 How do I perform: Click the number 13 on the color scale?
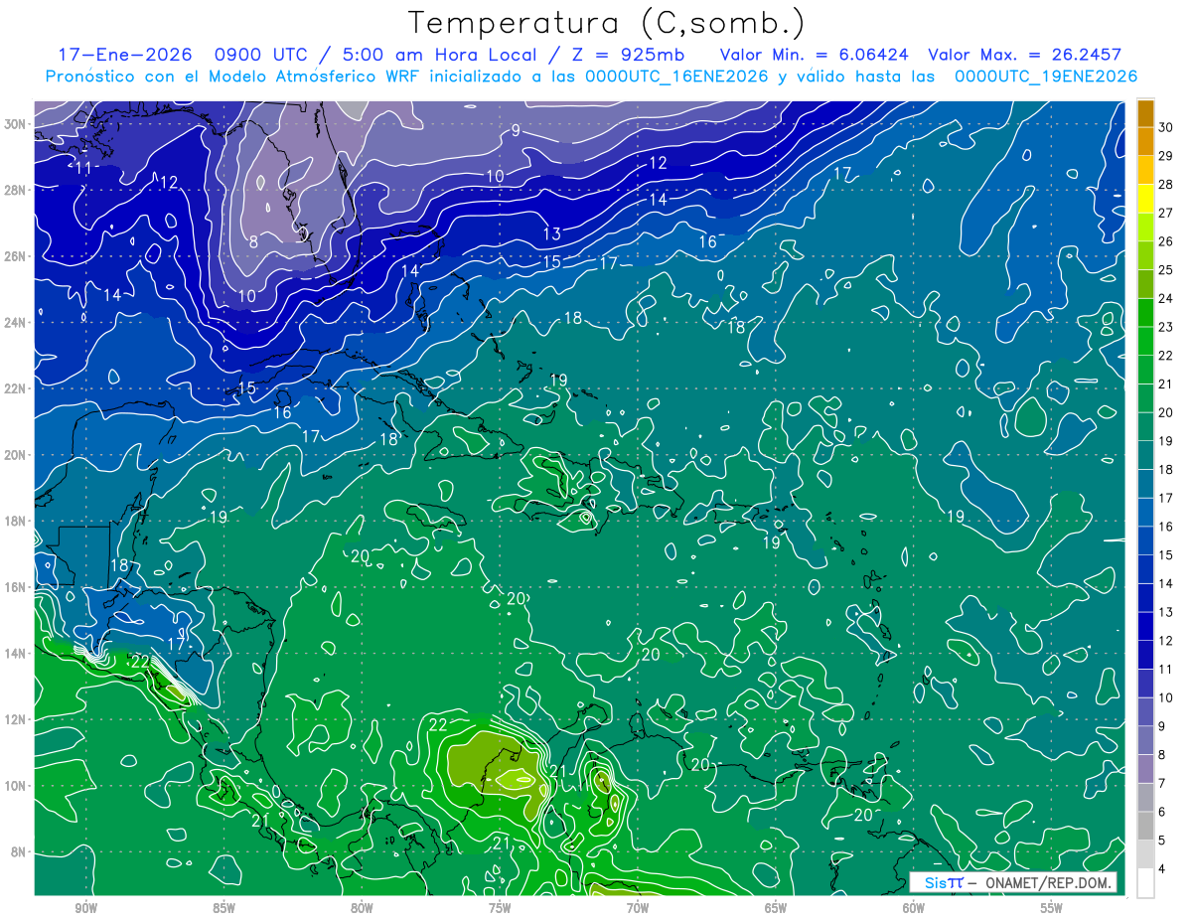click(1166, 612)
